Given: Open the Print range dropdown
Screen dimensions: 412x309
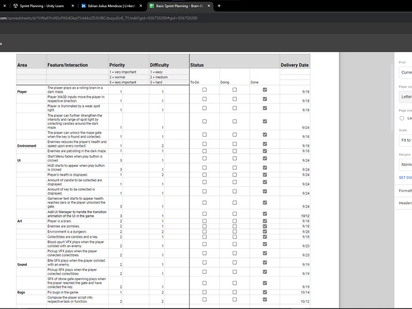Looking at the screenshot, I should tap(406, 73).
